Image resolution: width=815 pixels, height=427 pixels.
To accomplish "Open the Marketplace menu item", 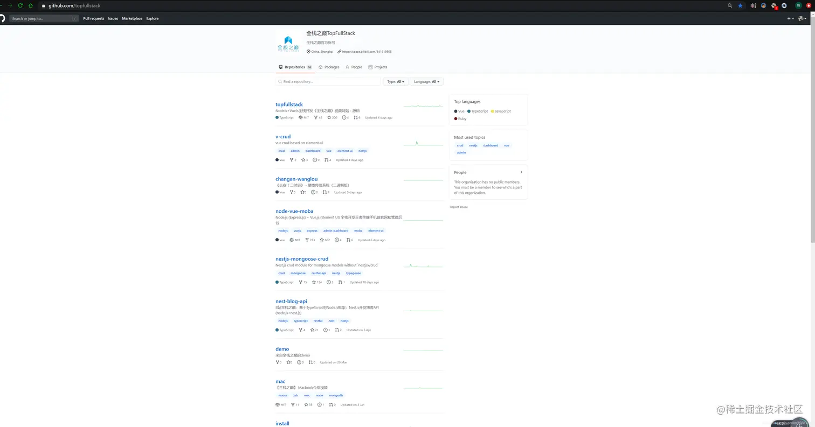I will [132, 18].
